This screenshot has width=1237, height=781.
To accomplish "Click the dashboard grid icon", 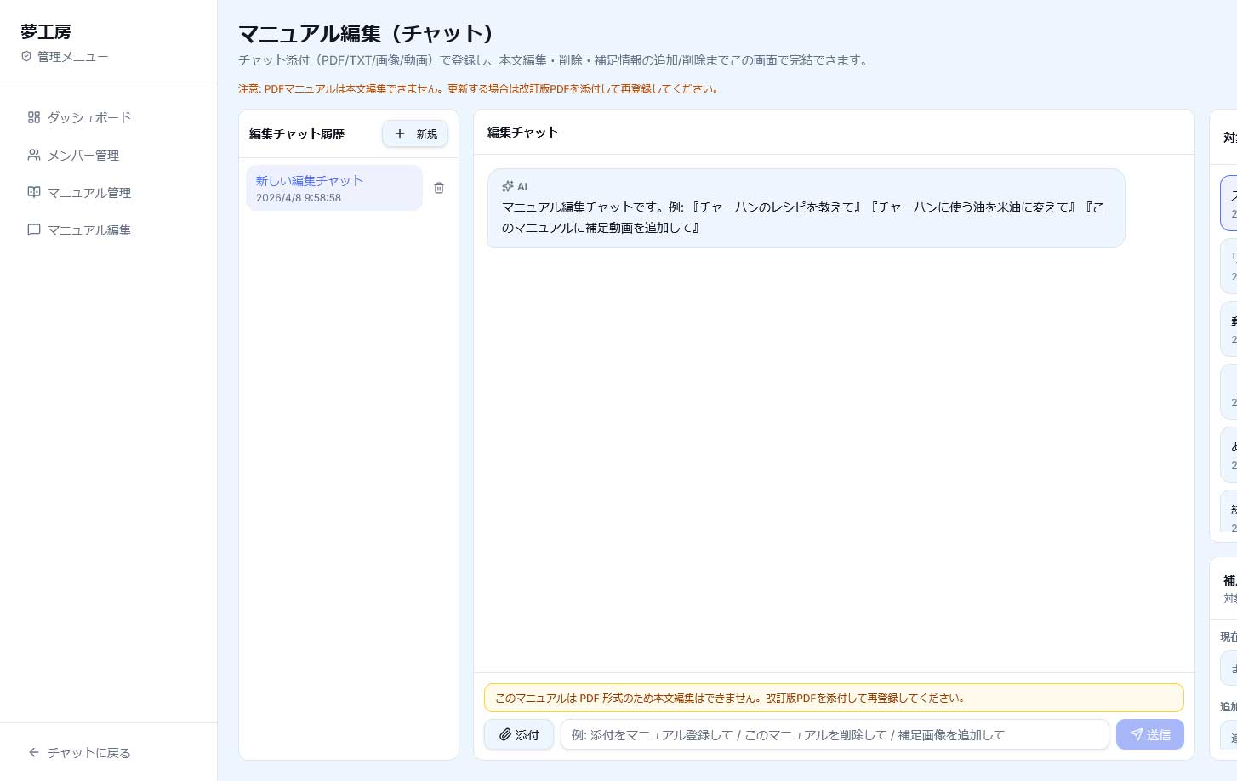I will 34,117.
